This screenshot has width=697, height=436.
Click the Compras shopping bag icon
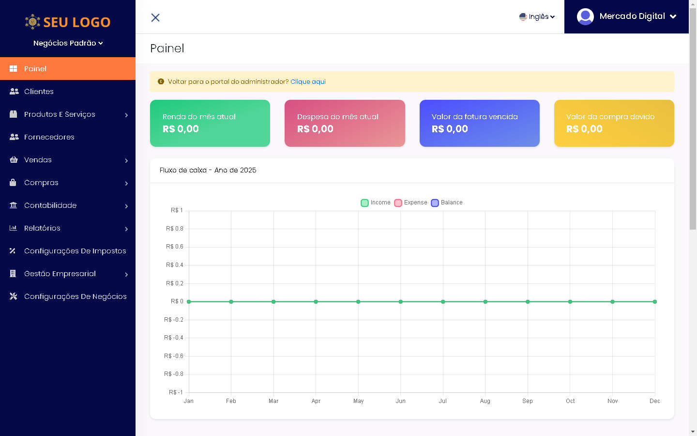pyautogui.click(x=14, y=183)
